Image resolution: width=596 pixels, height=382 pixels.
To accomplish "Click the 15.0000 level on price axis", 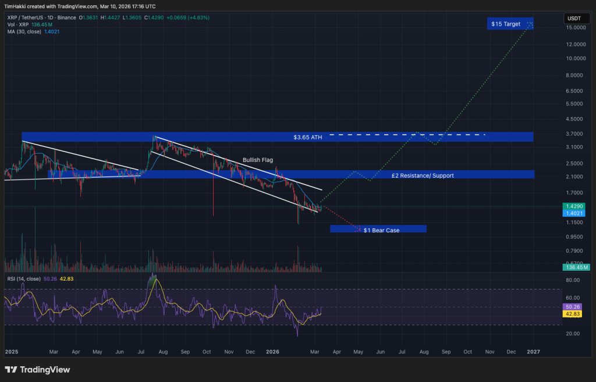I will (x=574, y=27).
